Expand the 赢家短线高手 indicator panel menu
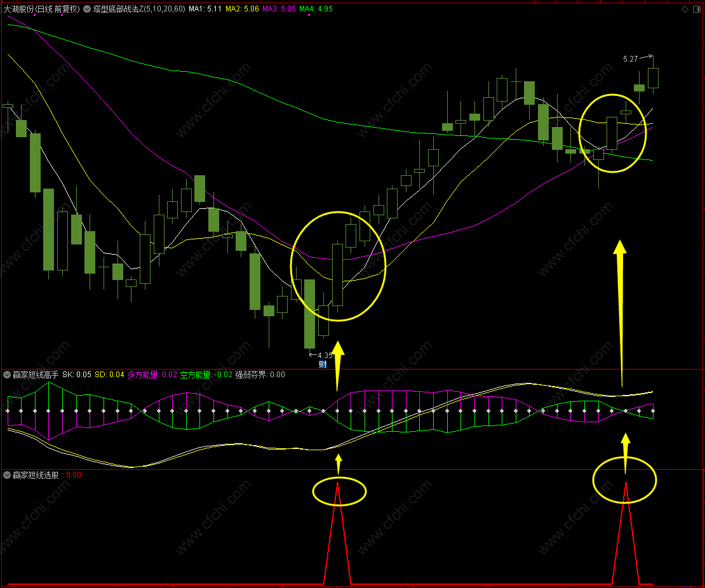The width and height of the screenshot is (705, 588). click(7, 375)
